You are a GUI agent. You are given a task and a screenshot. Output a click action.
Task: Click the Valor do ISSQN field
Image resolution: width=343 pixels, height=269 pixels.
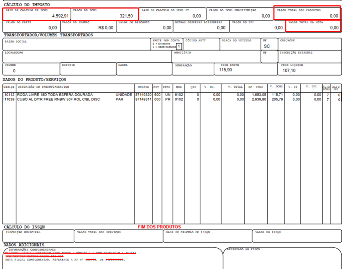point(297,236)
